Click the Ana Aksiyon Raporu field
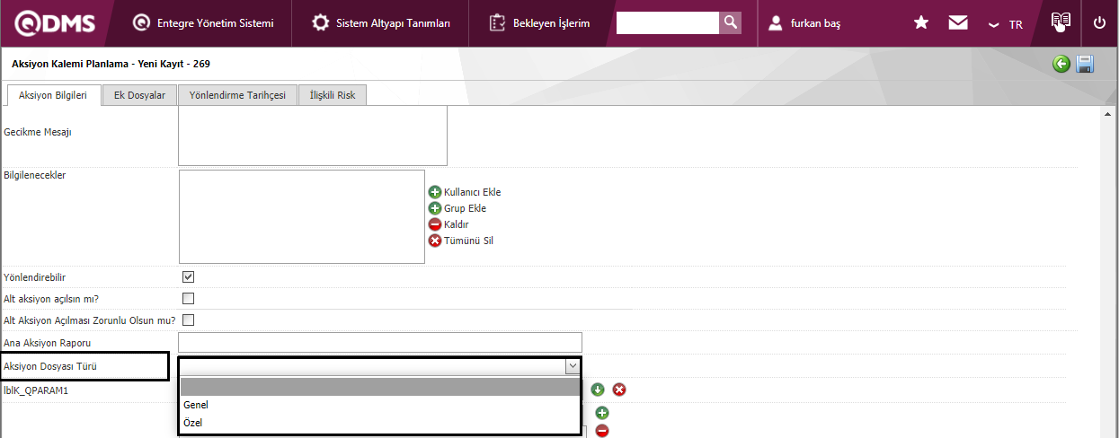 pyautogui.click(x=380, y=342)
